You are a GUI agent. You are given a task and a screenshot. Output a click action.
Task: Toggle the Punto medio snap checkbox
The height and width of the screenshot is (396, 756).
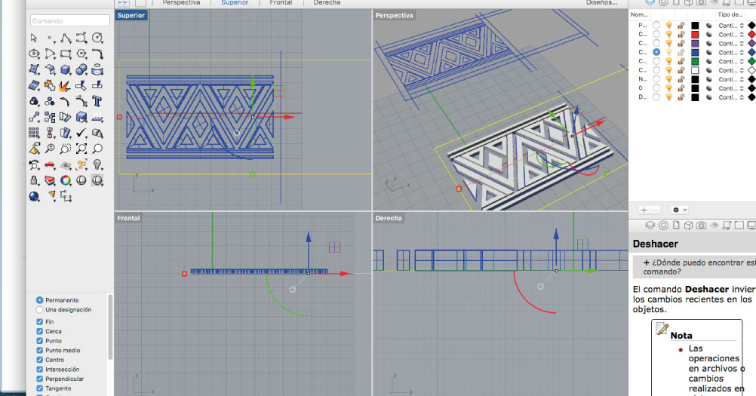pyautogui.click(x=39, y=350)
